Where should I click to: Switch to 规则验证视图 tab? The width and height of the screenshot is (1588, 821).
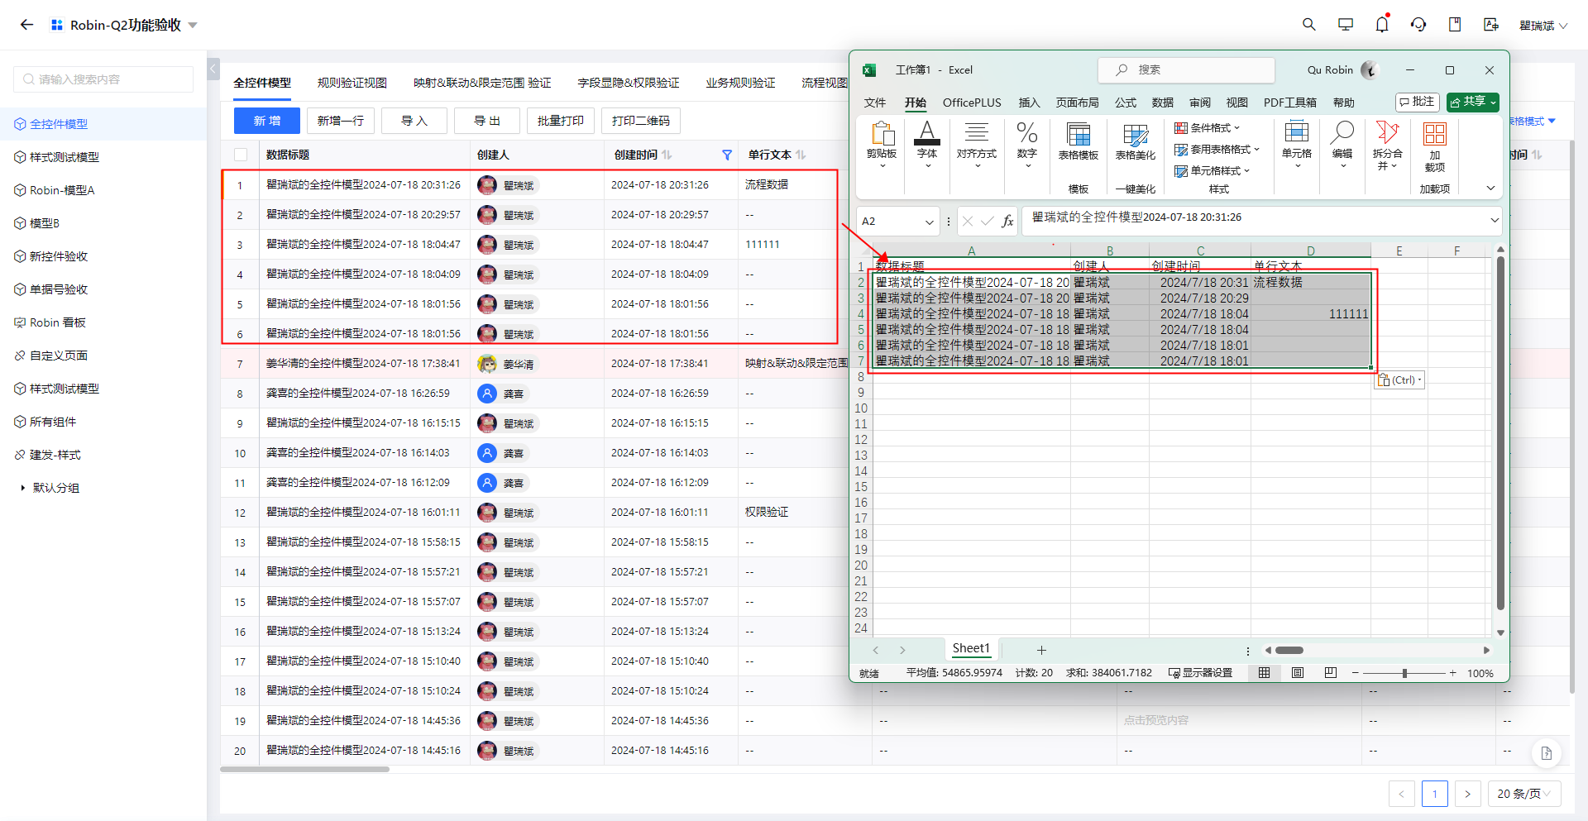pos(352,83)
